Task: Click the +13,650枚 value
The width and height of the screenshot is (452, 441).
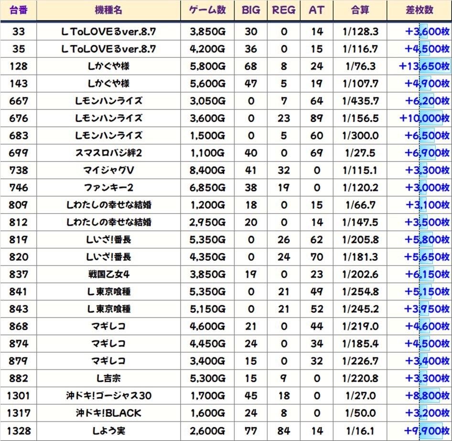Action: (x=424, y=66)
